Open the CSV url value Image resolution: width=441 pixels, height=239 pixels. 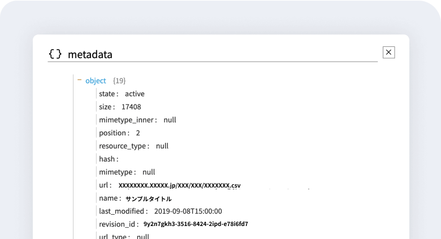tap(179, 185)
